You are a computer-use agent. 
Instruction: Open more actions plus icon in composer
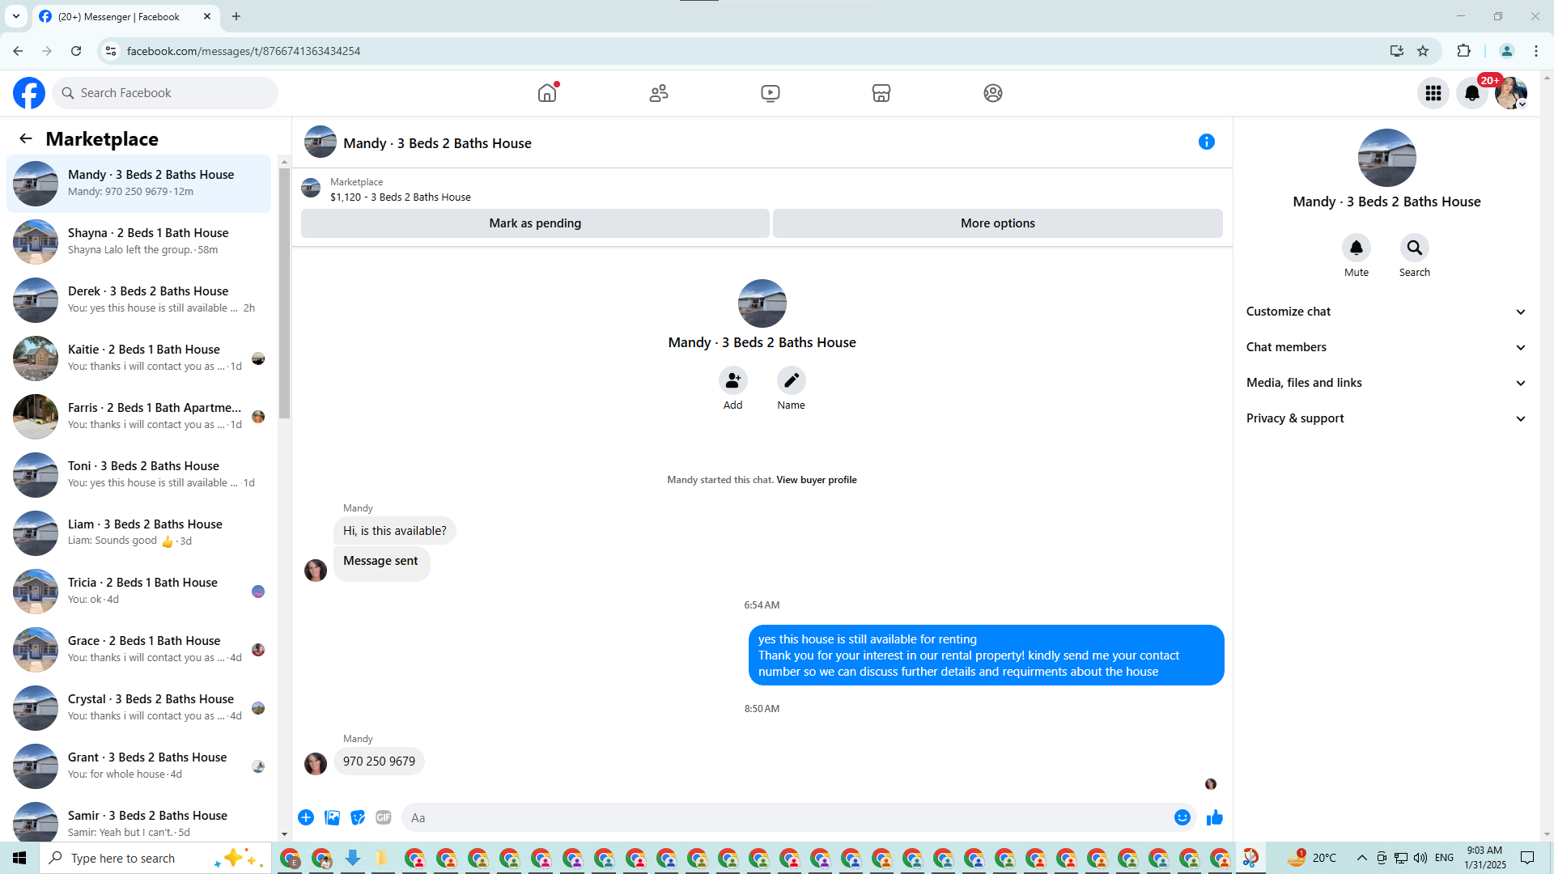click(306, 817)
